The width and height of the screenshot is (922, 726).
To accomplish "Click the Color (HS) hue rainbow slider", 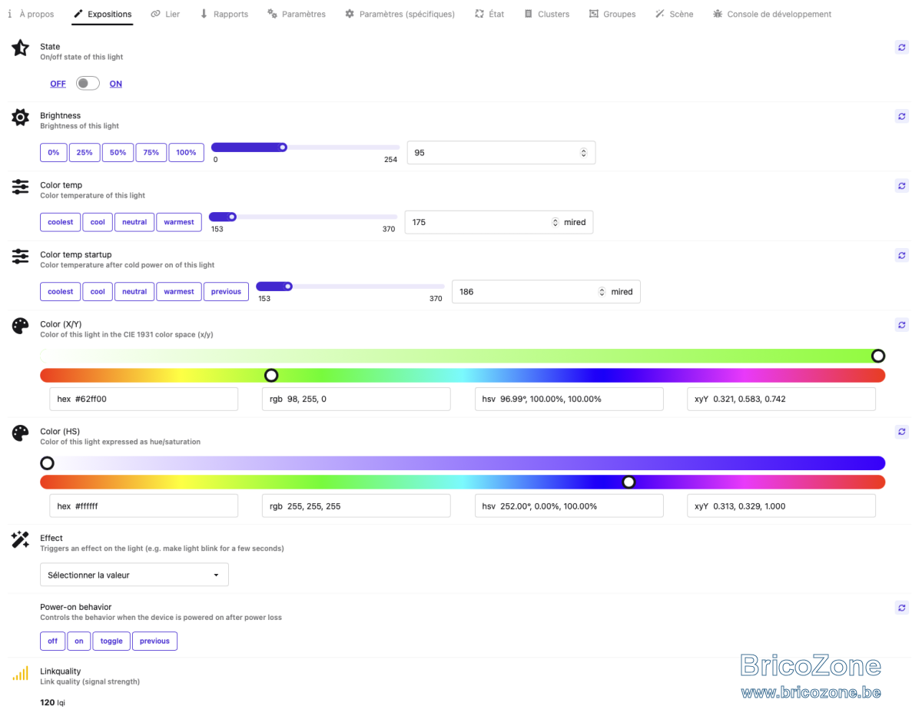I will 463,482.
